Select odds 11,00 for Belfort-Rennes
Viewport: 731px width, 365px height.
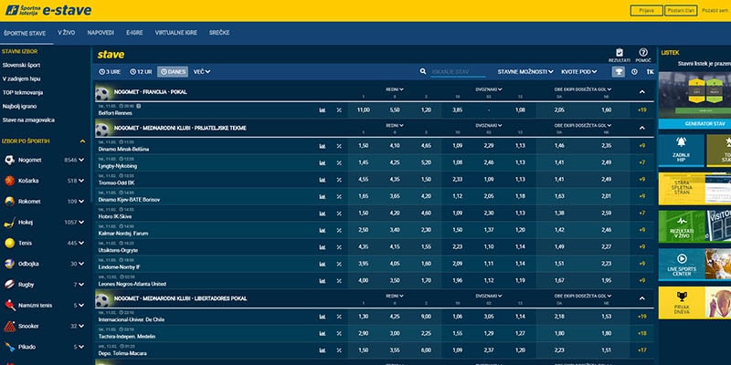[x=363, y=109]
